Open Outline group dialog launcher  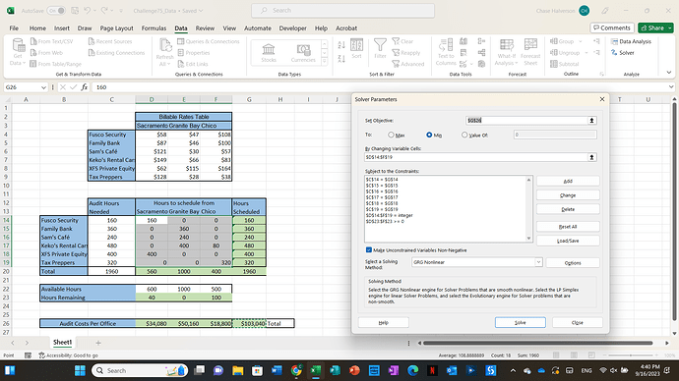(601, 75)
